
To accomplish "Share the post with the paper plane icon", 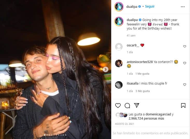I will point(137,106).
